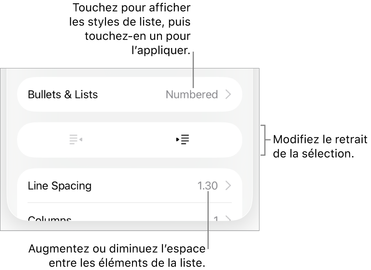Click the gray panel area above Bullets & Lists
The image size is (371, 270).
point(130,73)
